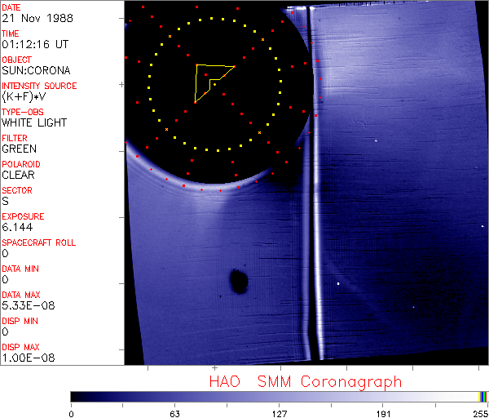Viewport: 489px width, 418px height.
Task: Select the exposure value 6.144
Action: click(17, 227)
